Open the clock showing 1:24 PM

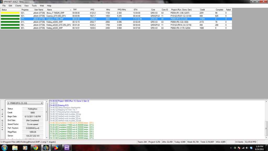pyautogui.click(x=259, y=148)
